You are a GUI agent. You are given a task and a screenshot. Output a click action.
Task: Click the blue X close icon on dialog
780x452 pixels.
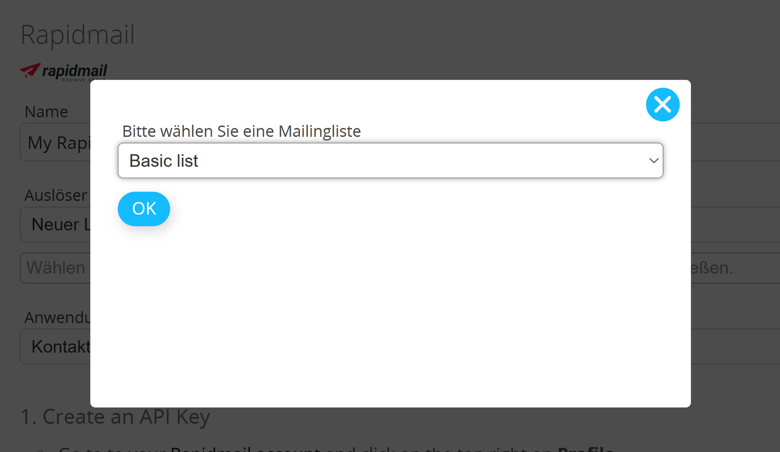coord(663,104)
